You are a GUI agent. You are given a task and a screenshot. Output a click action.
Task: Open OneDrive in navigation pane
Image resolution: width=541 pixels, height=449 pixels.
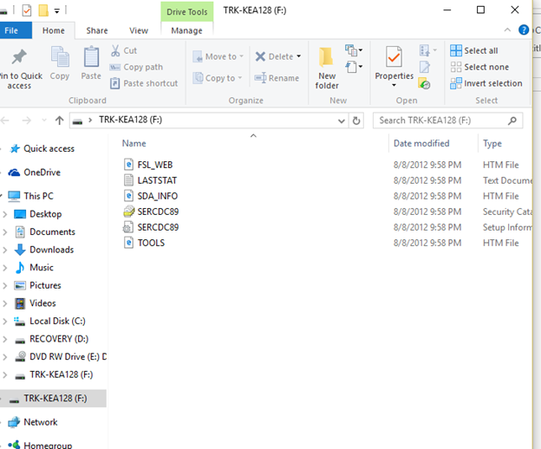[x=42, y=172]
